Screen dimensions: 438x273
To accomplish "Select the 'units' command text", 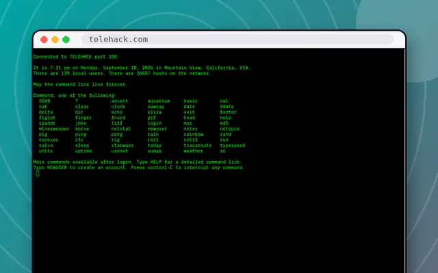I will [46, 151].
